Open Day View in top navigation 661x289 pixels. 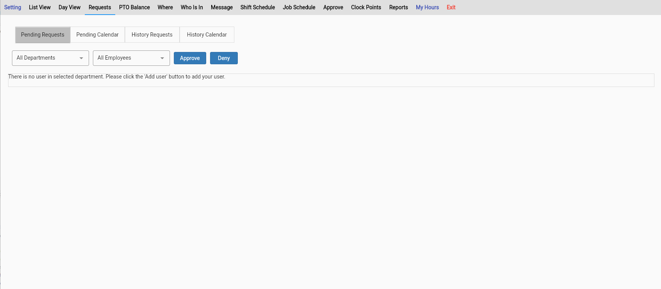[69, 7]
